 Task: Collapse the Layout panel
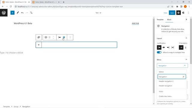[186, 38]
